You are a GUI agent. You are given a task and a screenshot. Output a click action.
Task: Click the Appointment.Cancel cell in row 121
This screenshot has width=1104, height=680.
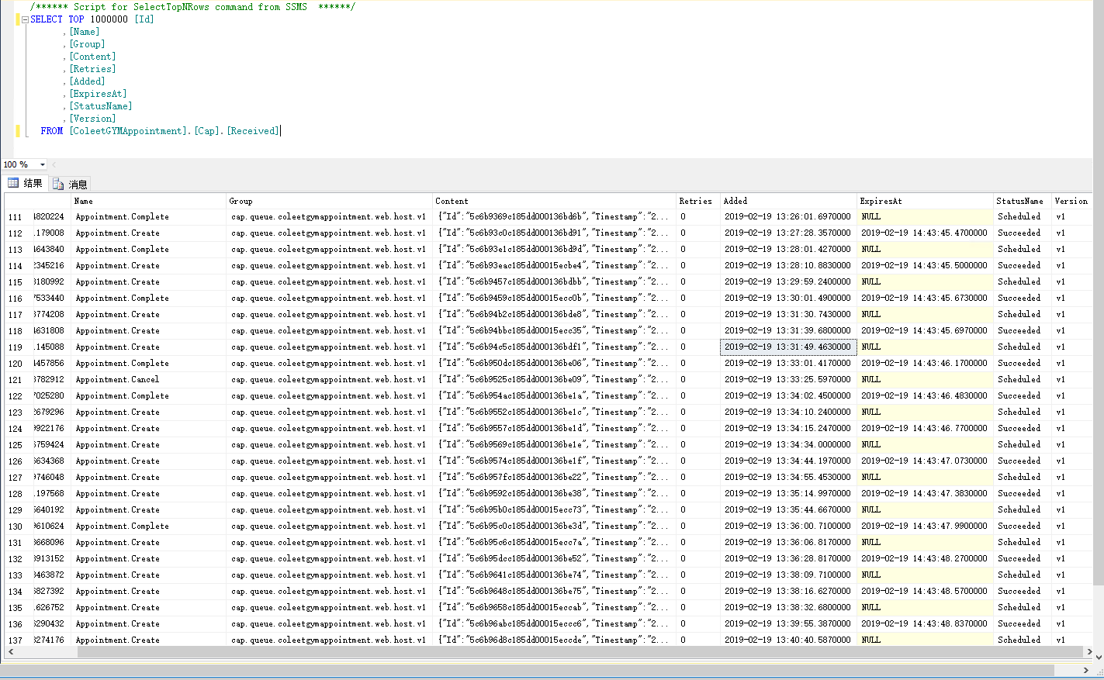tap(149, 380)
